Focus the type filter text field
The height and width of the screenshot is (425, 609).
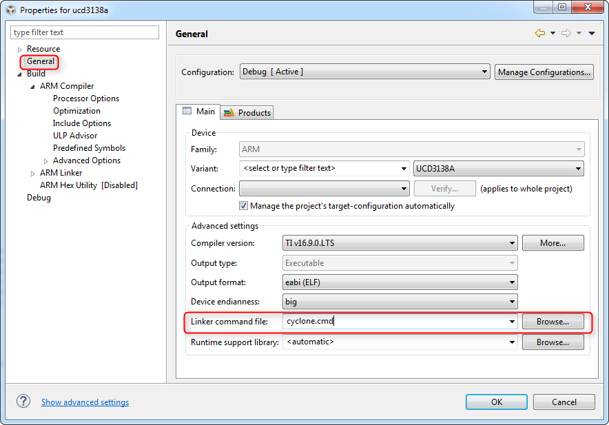pyautogui.click(x=85, y=32)
